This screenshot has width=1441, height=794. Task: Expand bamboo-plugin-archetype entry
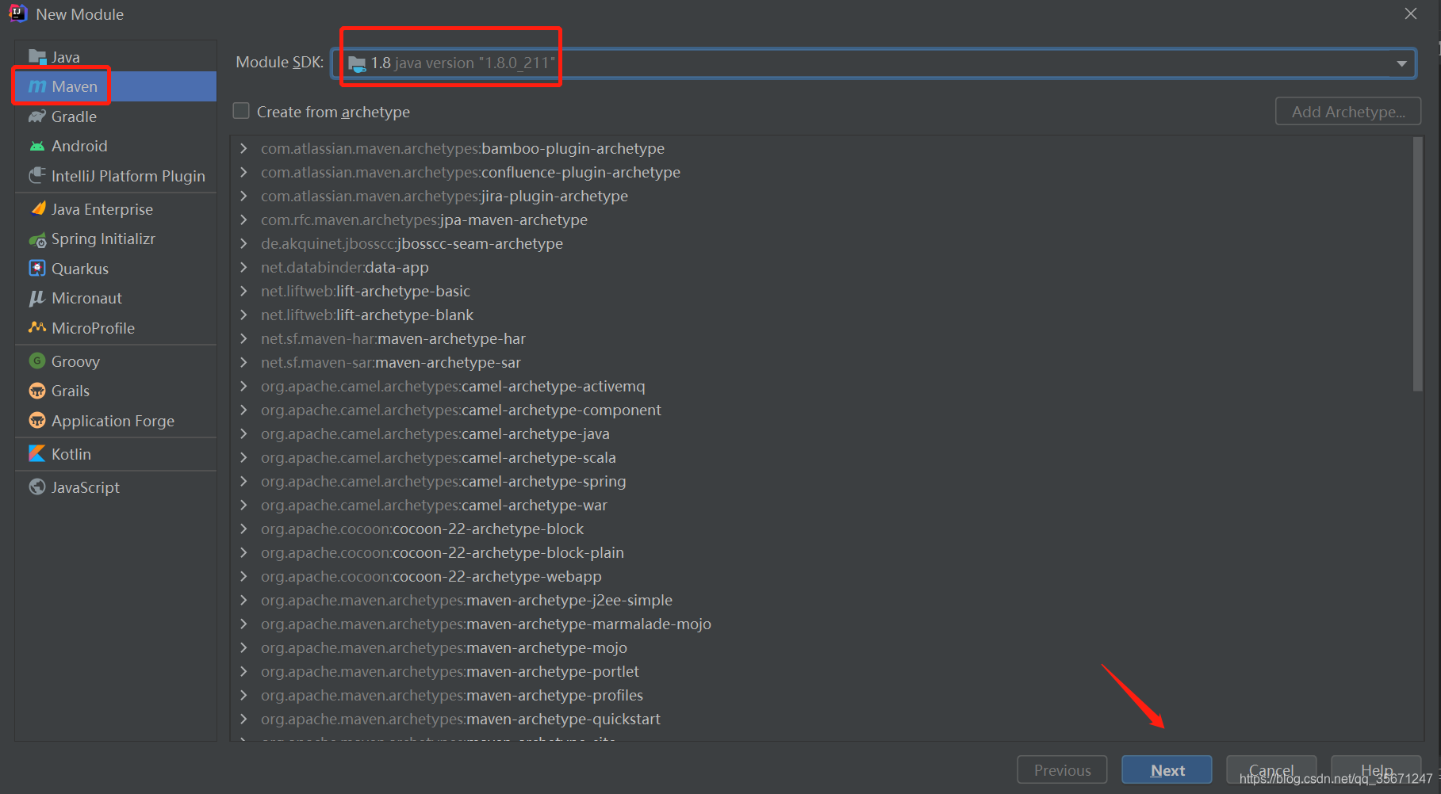tap(243, 148)
